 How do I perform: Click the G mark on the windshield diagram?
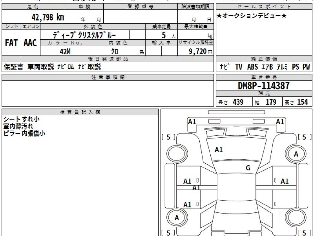coord(248,168)
